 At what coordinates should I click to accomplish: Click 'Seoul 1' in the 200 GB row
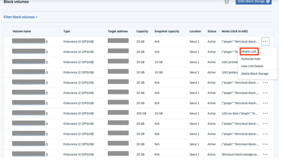pos(194,113)
